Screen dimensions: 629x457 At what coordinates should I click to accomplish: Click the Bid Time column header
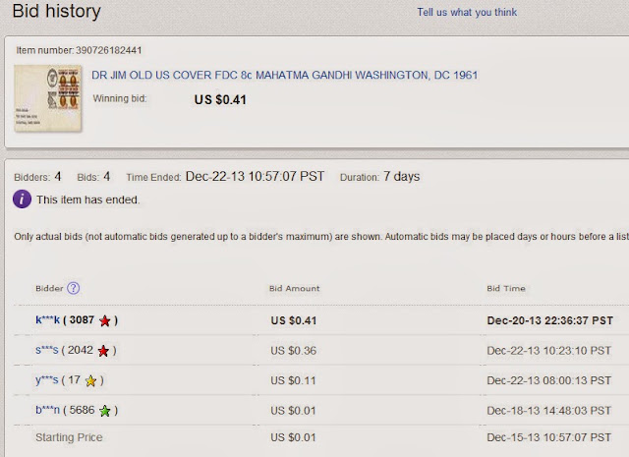click(506, 288)
